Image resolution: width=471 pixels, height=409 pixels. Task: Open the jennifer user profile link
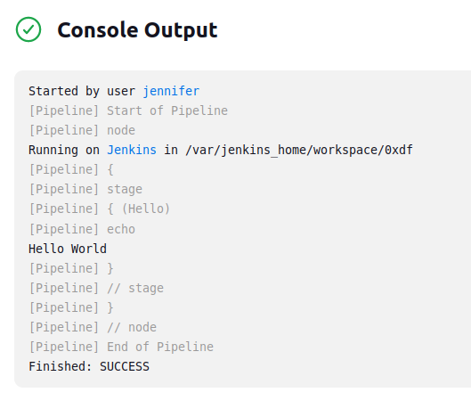tap(171, 91)
